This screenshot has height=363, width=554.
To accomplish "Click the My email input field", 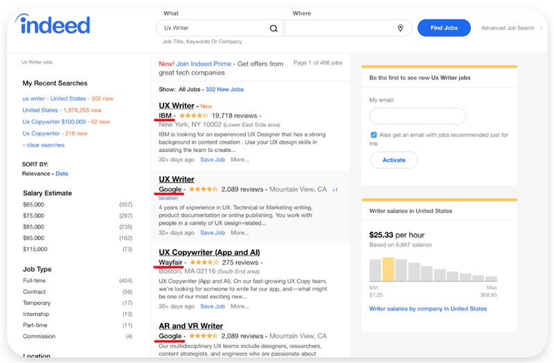I will tap(418, 116).
